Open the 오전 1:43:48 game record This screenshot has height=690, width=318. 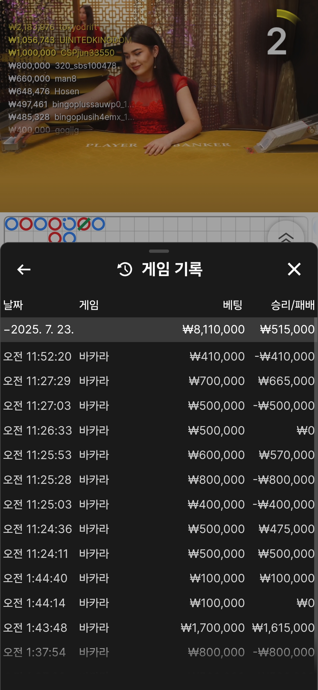coord(159,628)
